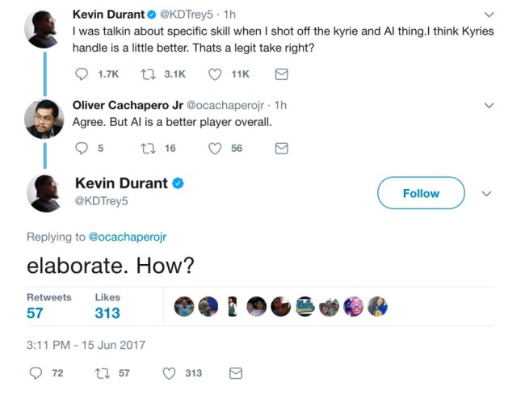Screen dimensions: 525x399
Task: Like the 'elaborate. How?' tweet
Action: (170, 373)
